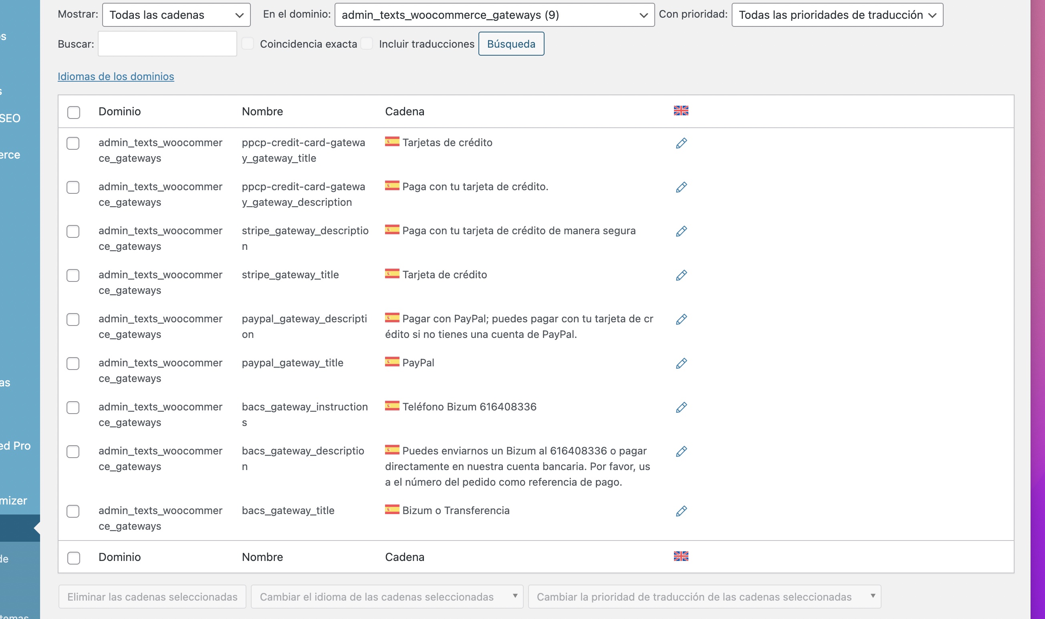This screenshot has height=619, width=1045.
Task: Expand the En el dominio dropdown
Action: (x=494, y=15)
